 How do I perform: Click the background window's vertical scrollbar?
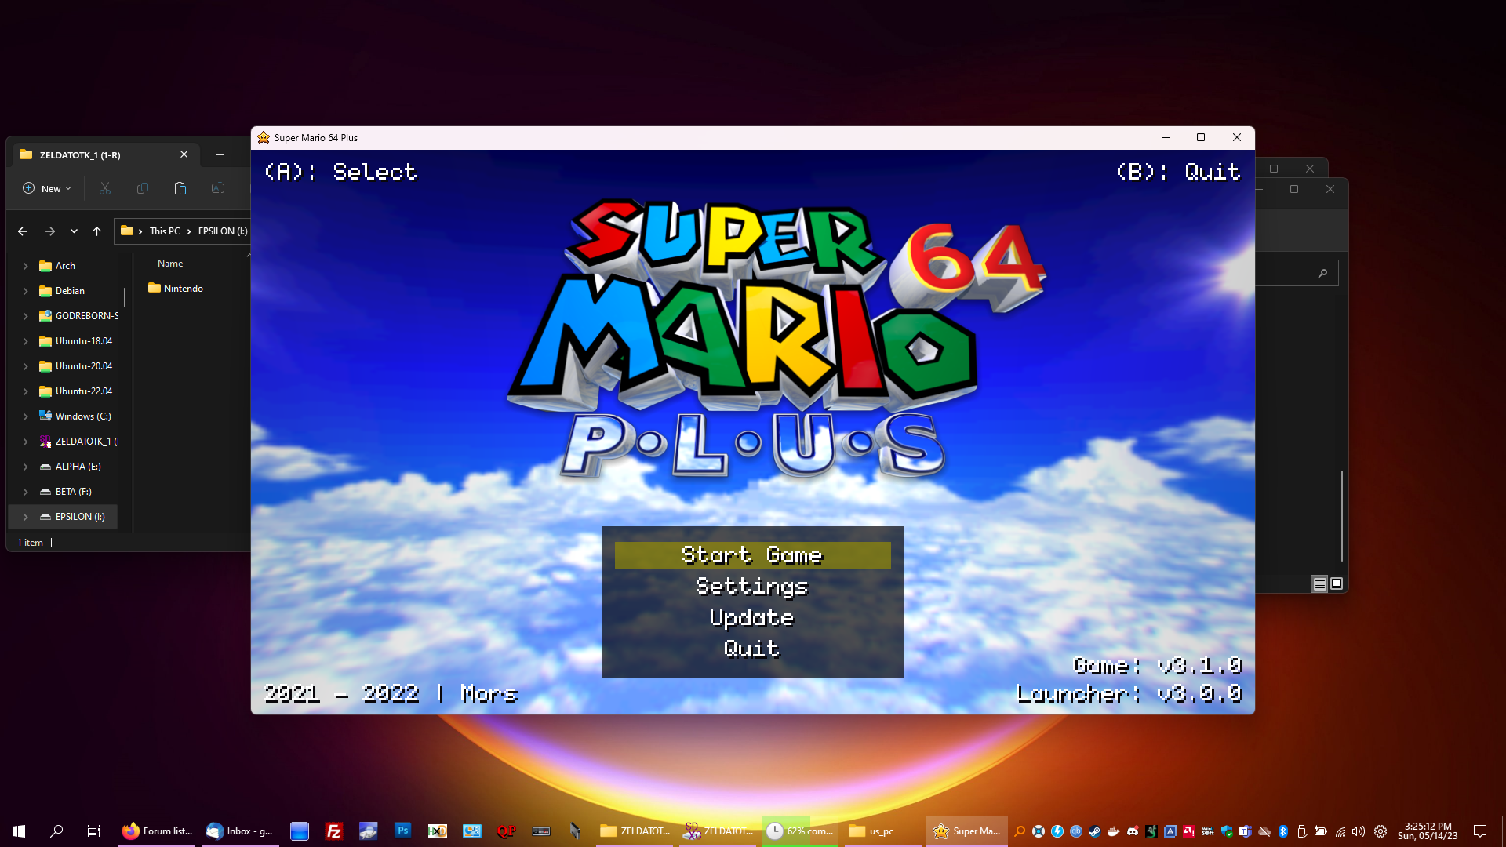1342,515
